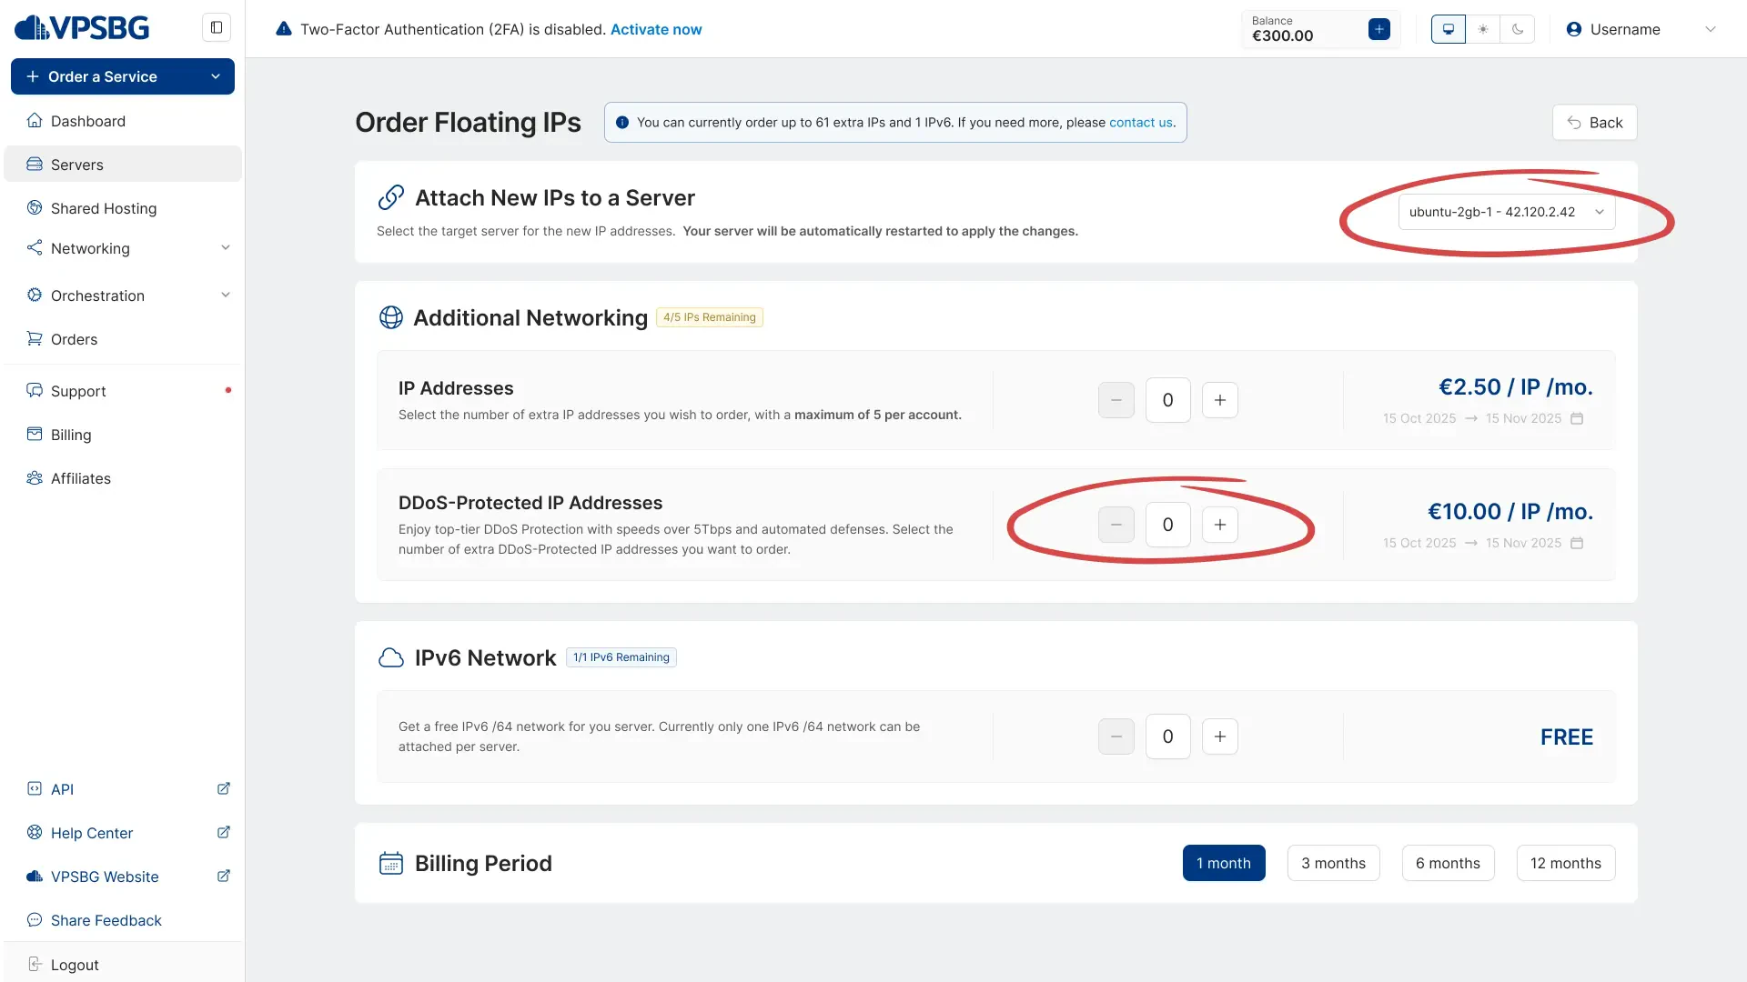Increase DDoS-Protected IP count plus button
The height and width of the screenshot is (982, 1747).
click(1219, 525)
